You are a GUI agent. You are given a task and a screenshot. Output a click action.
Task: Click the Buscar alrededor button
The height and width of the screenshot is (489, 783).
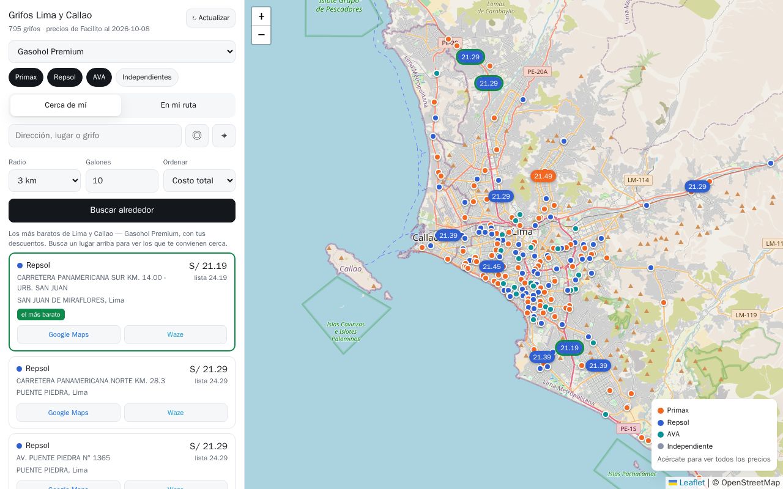click(122, 210)
